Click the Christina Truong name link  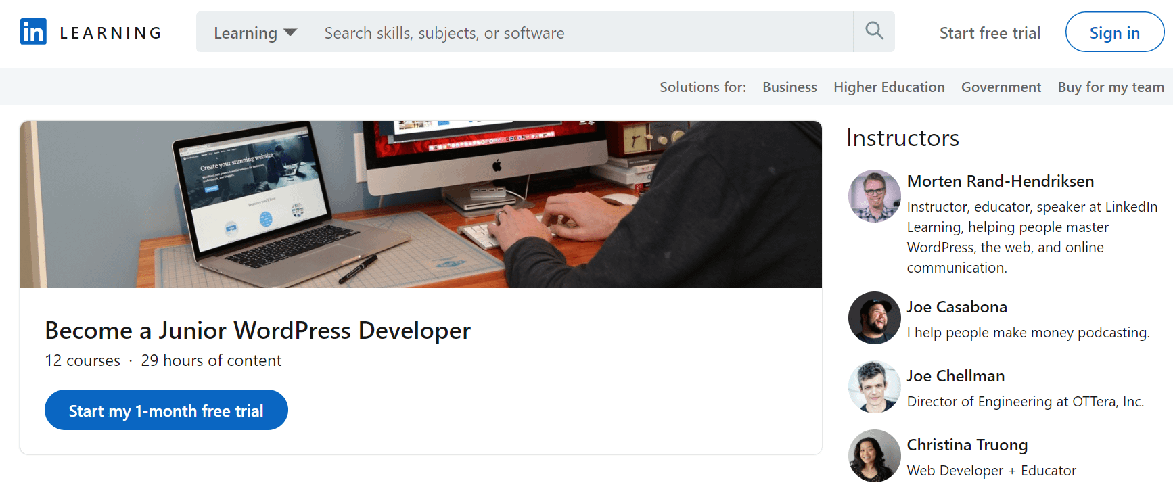967,445
